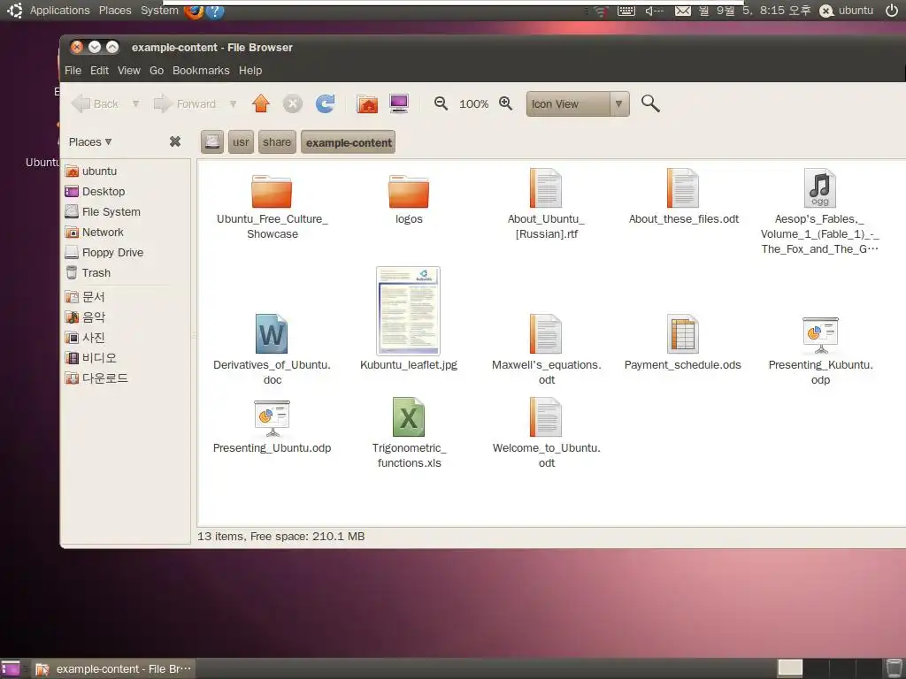Launch Firefox from the top panel
Screen dimensions: 906x679
(194, 11)
